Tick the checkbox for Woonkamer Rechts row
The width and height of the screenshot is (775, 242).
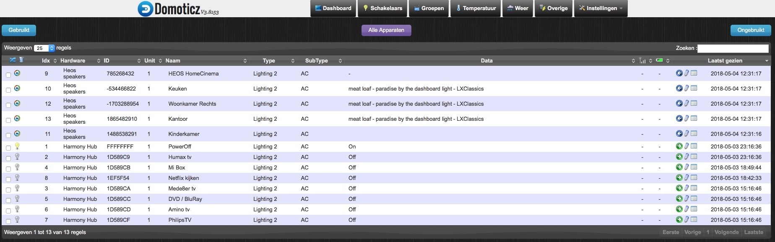[x=8, y=105]
